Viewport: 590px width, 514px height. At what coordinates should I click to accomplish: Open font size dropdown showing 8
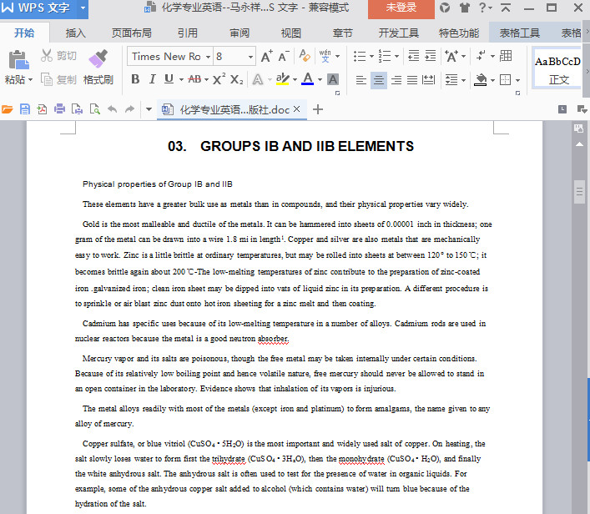(250, 57)
